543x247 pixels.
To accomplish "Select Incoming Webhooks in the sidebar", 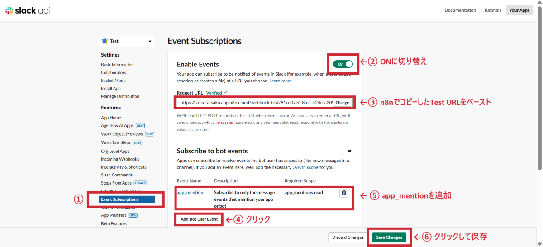I will click(x=120, y=159).
